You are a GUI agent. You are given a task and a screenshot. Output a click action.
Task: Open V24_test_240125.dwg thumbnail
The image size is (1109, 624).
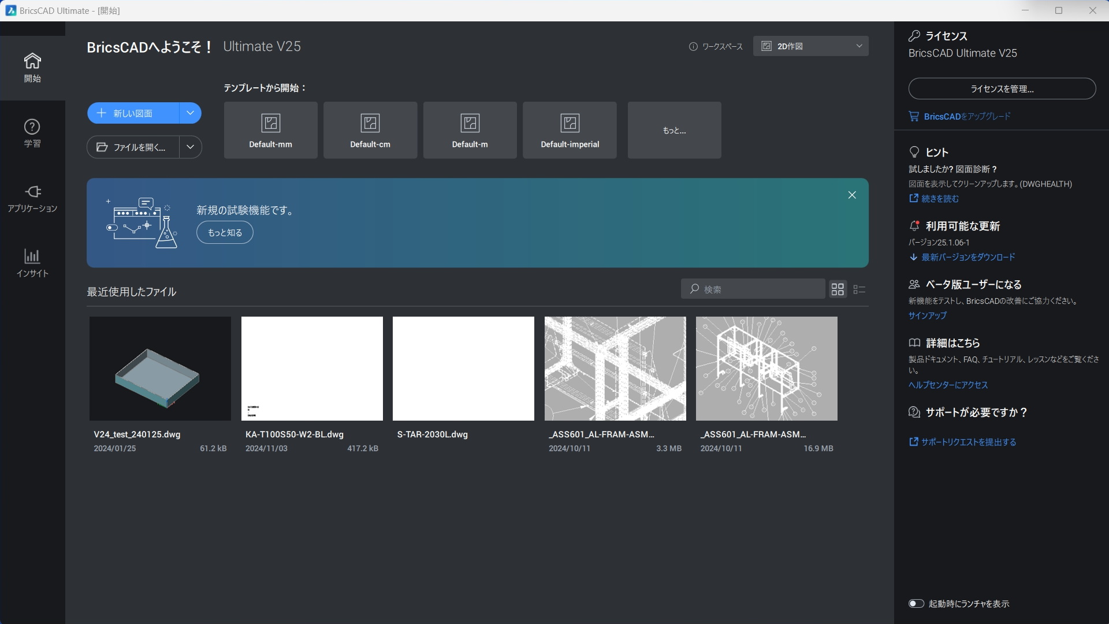(x=160, y=369)
